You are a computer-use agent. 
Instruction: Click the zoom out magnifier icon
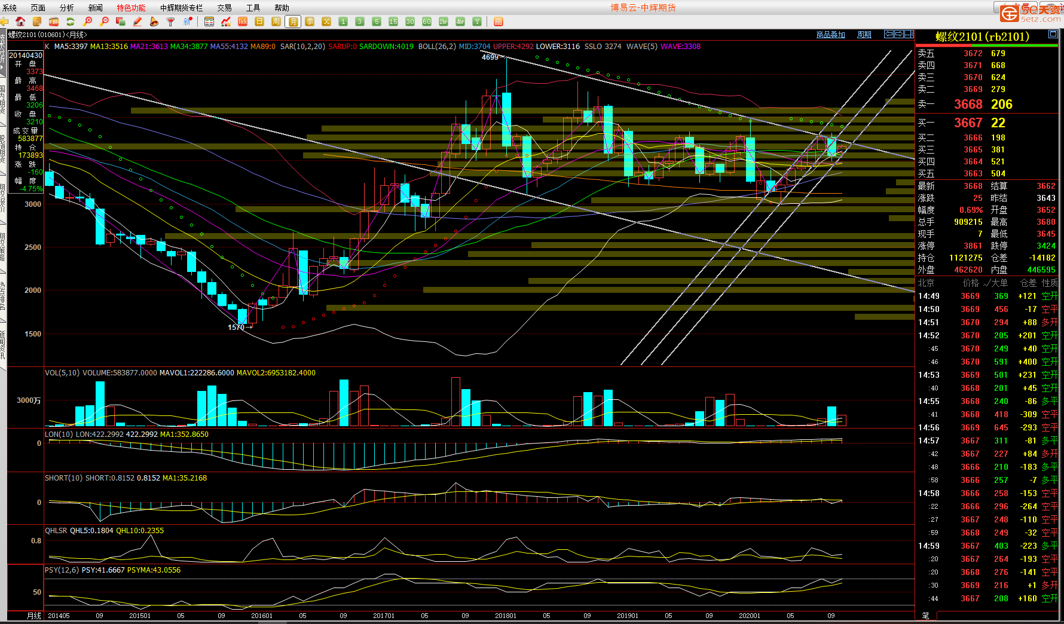[x=105, y=22]
